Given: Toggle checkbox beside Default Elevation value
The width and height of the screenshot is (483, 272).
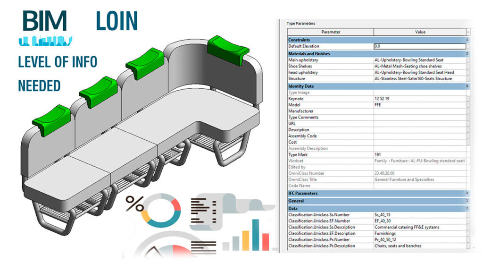Looking at the screenshot, I should (468, 46).
